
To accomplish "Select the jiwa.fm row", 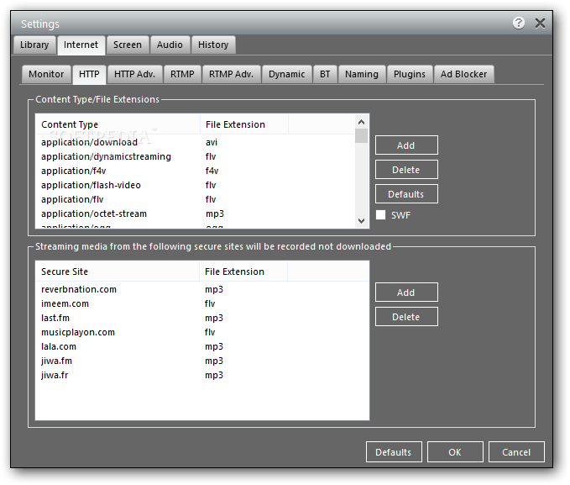I will coord(202,361).
